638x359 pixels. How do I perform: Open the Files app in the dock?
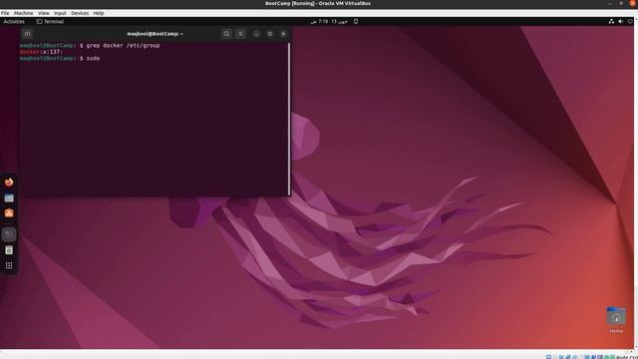tap(9, 197)
